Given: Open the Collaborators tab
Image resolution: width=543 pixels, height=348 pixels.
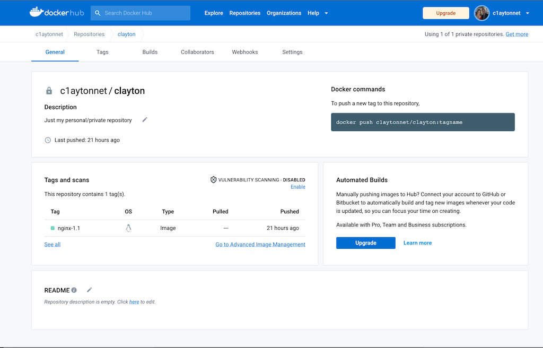Looking at the screenshot, I should pyautogui.click(x=197, y=52).
